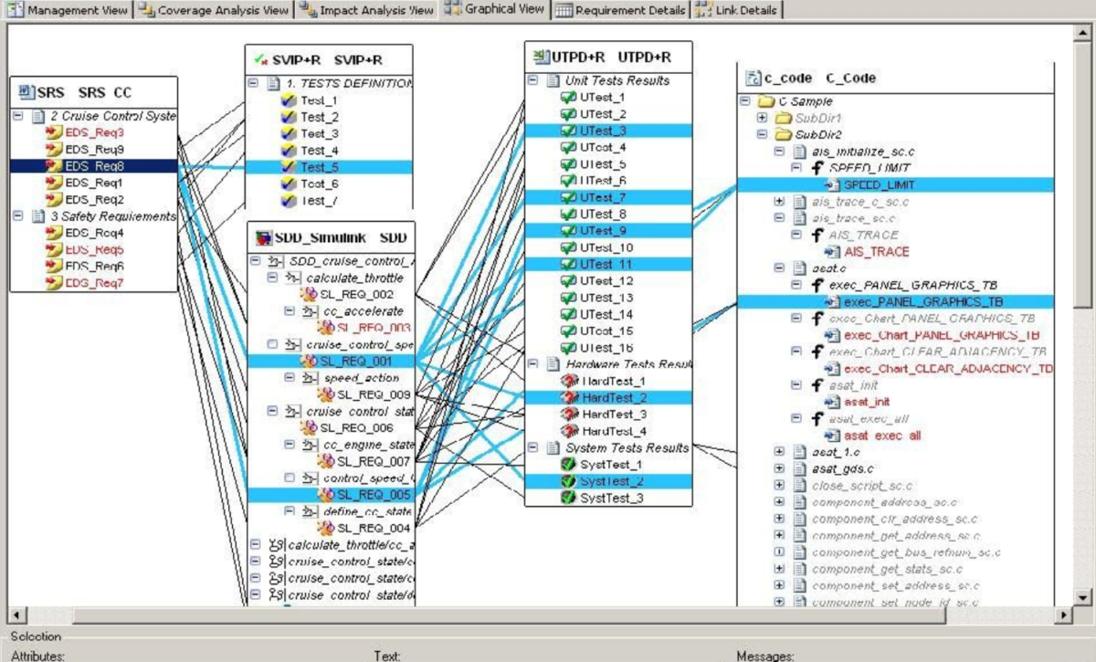Screen dimensions: 1096x662
Task: Toggle the checkmark beside UTest_1
Action: coord(568,97)
